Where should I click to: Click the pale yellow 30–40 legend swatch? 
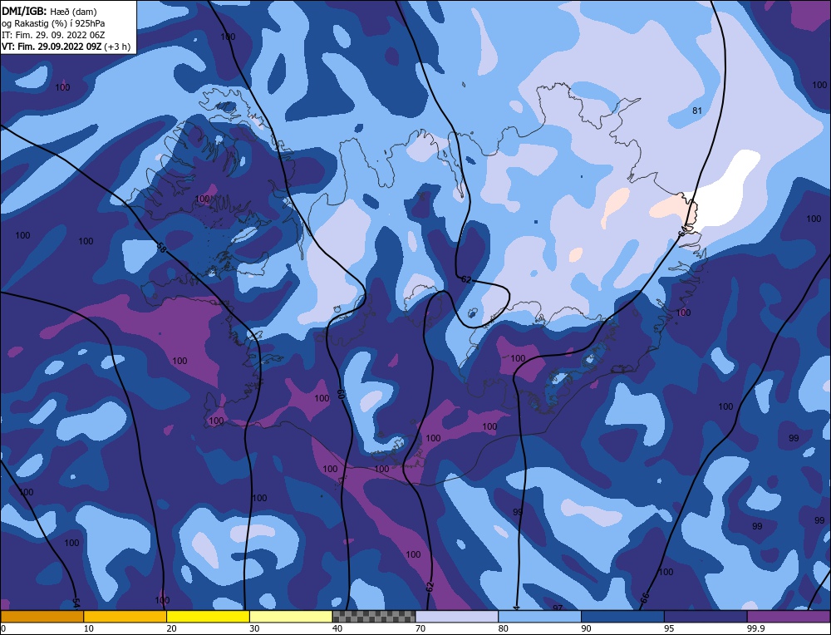tap(291, 617)
